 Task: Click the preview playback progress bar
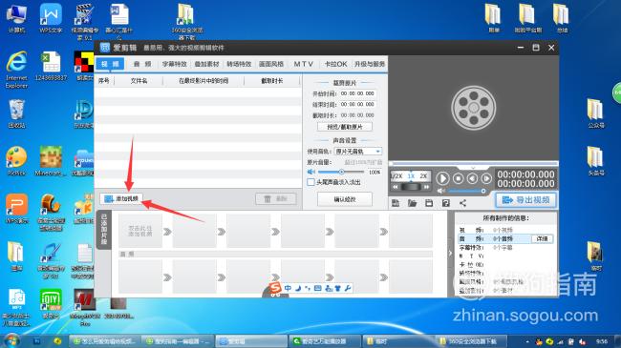pyautogui.click(x=474, y=163)
